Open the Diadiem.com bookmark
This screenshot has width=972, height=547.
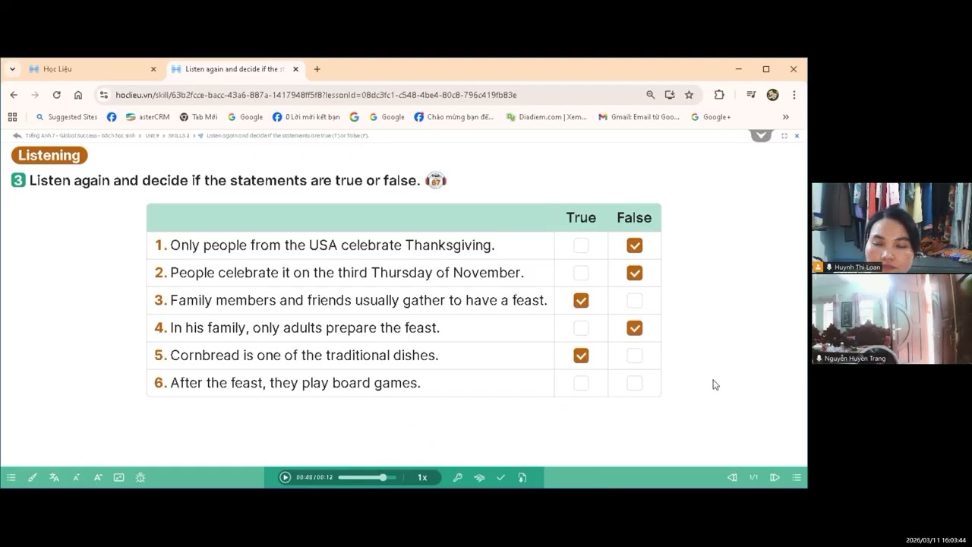pyautogui.click(x=547, y=117)
